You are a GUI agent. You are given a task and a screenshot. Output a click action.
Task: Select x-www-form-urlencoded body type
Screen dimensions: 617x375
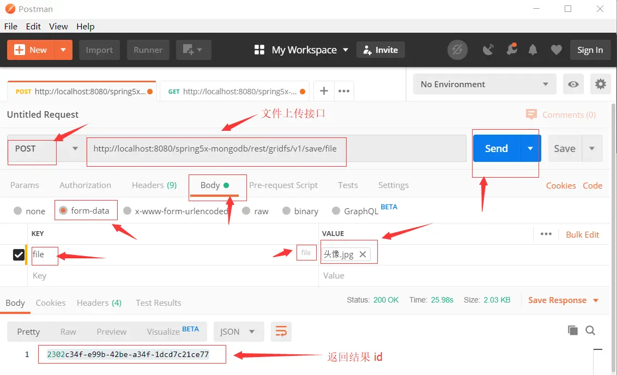click(127, 210)
